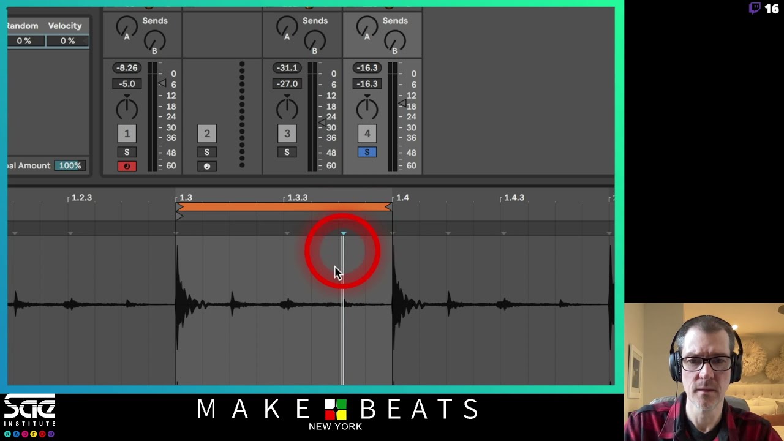Screen dimensions: 784x441
Task: Click the track 1 peak level -8.26
Action: (x=127, y=68)
